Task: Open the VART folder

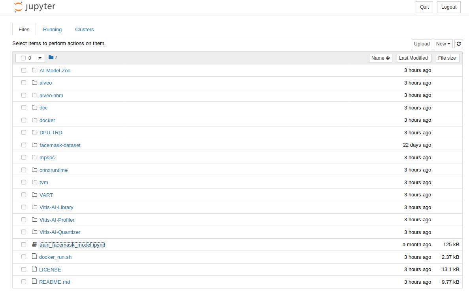Action: tap(46, 195)
